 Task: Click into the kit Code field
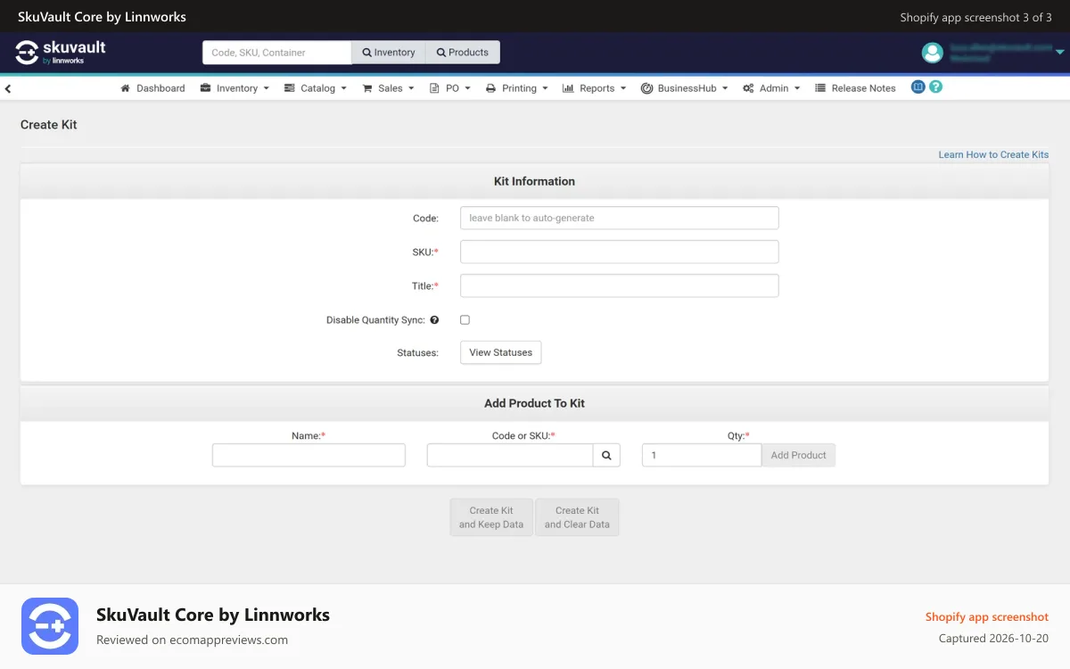[619, 218]
